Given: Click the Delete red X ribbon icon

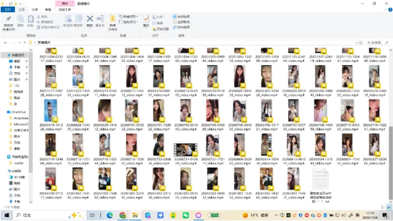Looking at the screenshot, I should point(90,21).
